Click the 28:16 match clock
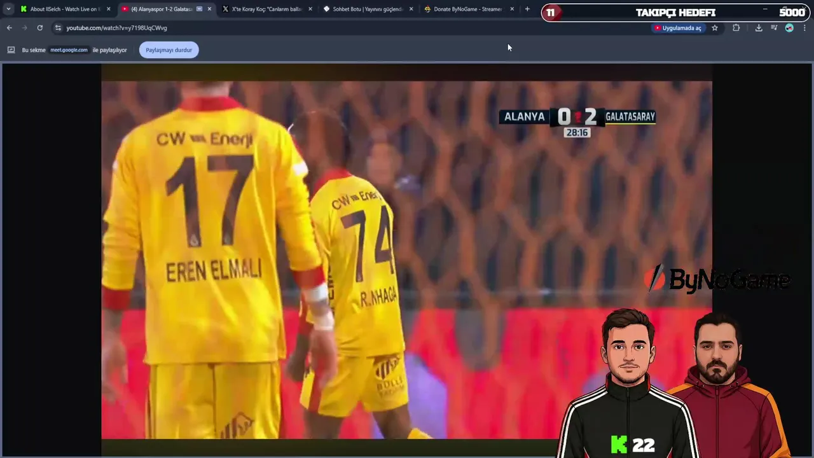The height and width of the screenshot is (458, 814). 577,132
